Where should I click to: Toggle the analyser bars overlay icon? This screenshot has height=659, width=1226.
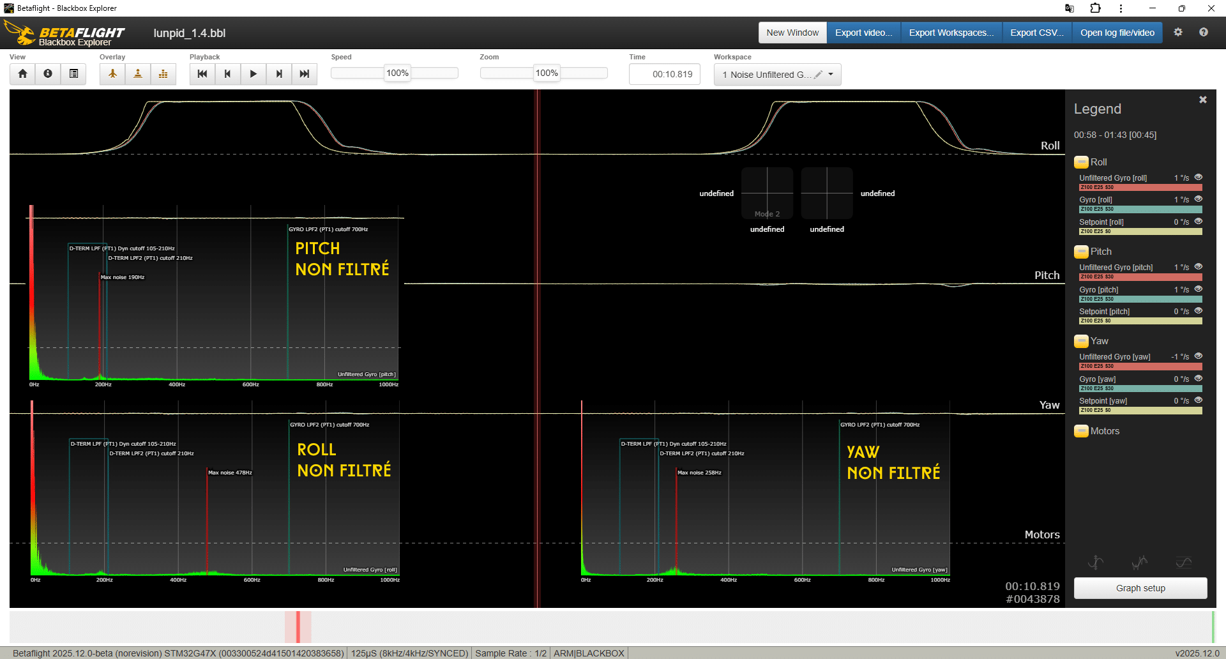163,74
